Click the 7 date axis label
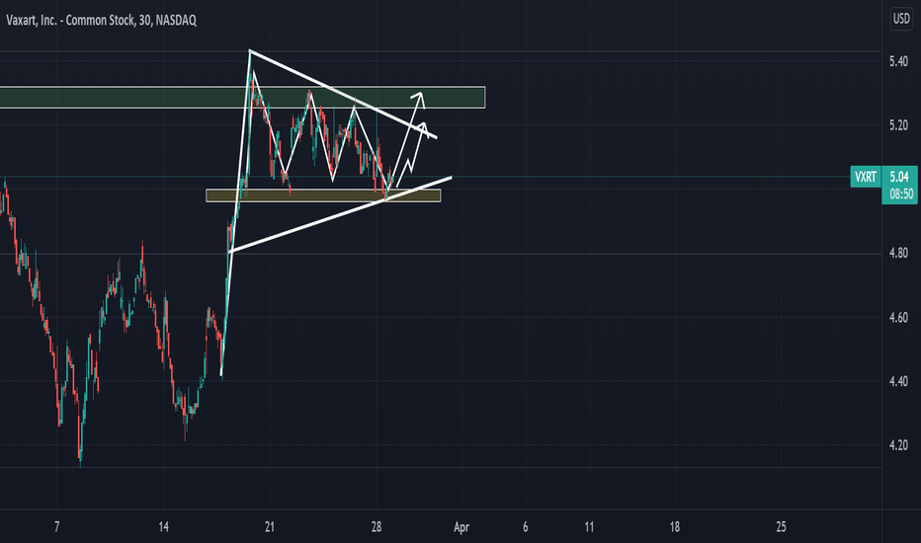This screenshot has width=921, height=543. click(57, 526)
